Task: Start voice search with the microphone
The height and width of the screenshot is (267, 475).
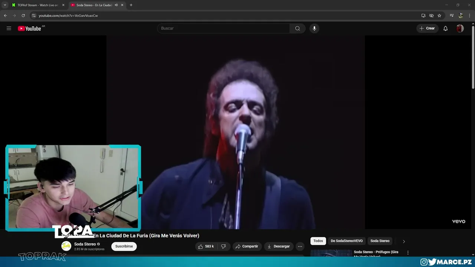Action: click(314, 29)
